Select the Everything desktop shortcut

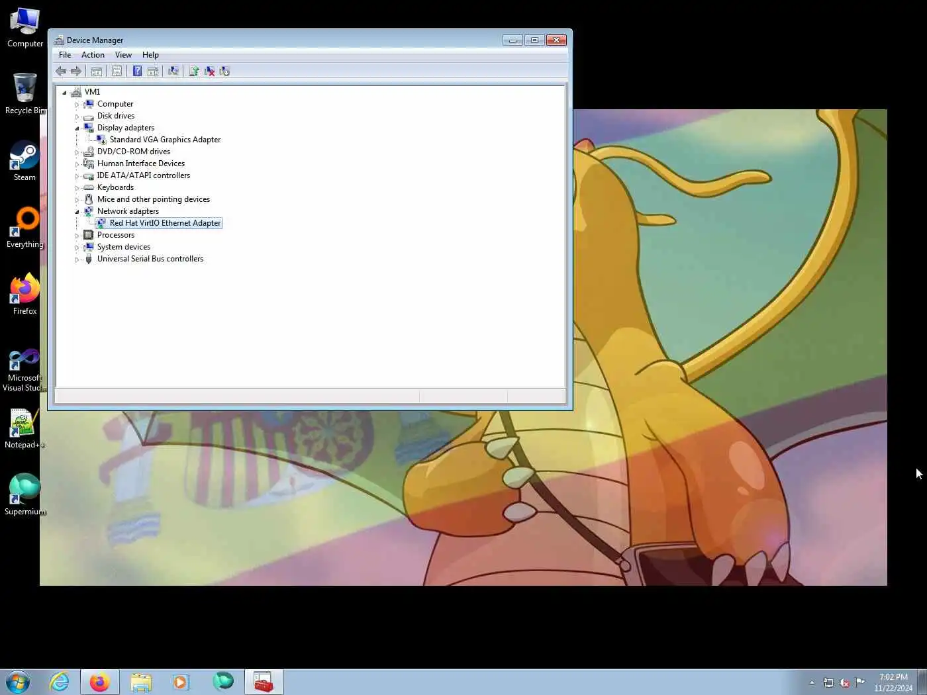24,228
